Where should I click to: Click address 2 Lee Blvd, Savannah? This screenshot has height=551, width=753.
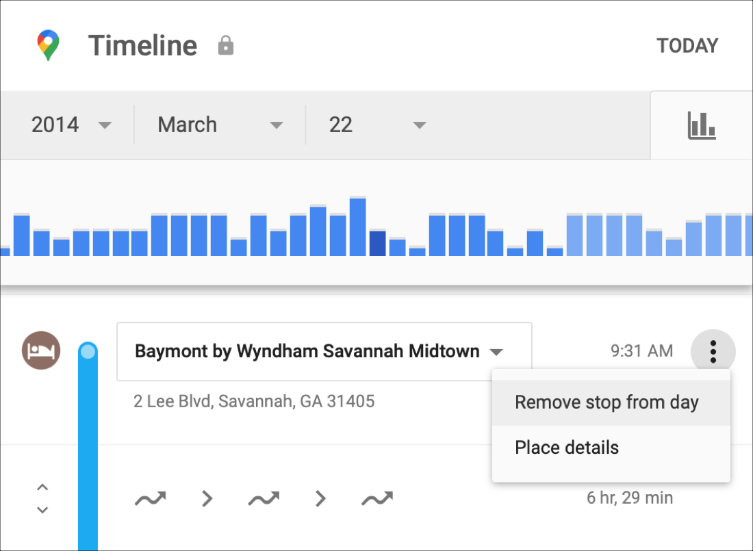pos(254,402)
